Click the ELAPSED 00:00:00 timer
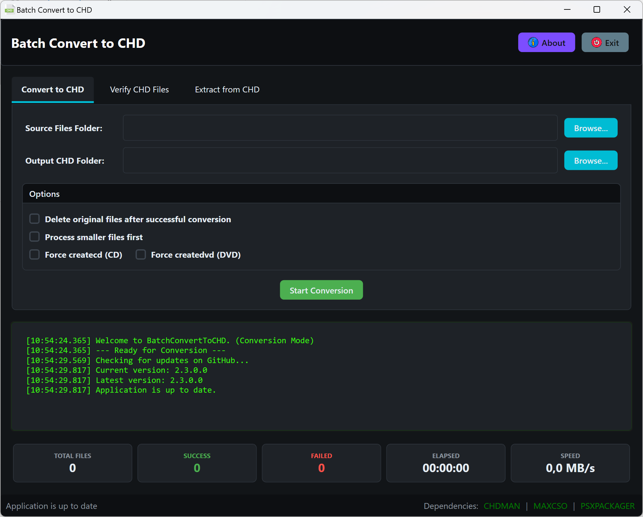Screen dimensions: 643x517 pos(446,463)
